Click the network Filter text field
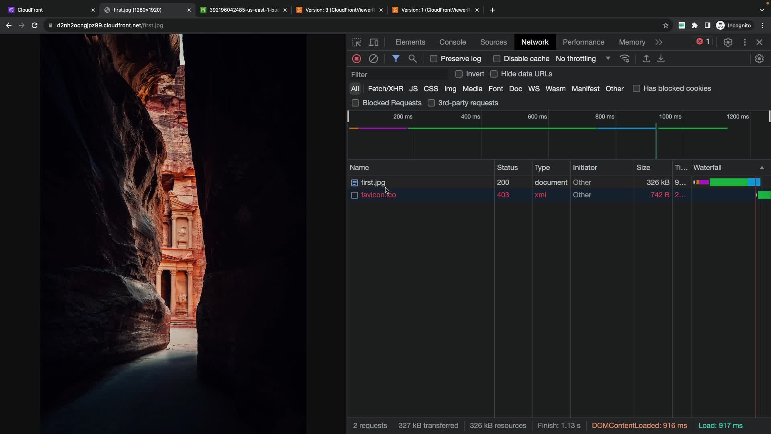The height and width of the screenshot is (434, 771). pyautogui.click(x=398, y=74)
